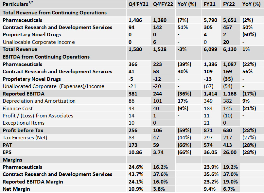Image resolution: width=264 pixels, height=193 pixels.
Task: Click Pharmaceuticals revenue Q4'FY21 value 1,486
Action: (135, 20)
